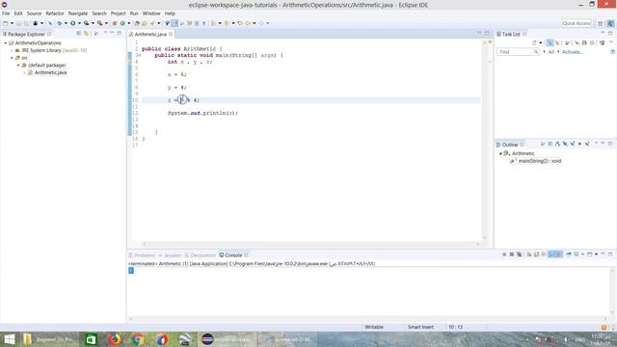This screenshot has height=347, width=617.
Task: Switch to the Console tab
Action: [233, 255]
